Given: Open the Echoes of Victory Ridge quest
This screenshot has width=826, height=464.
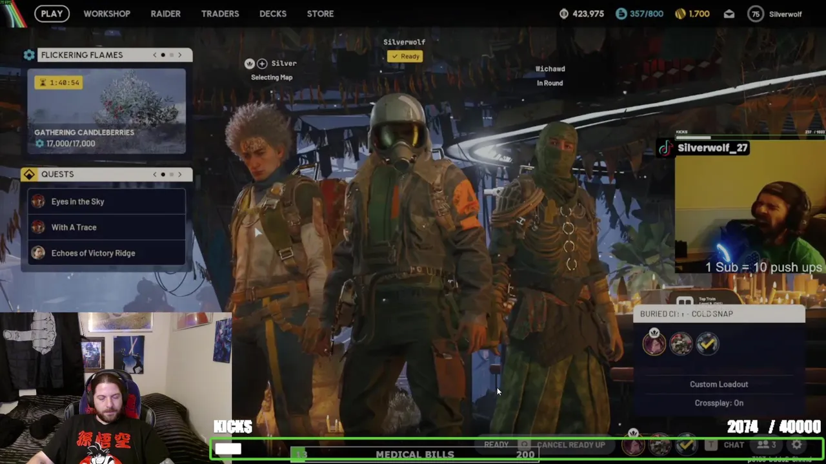Looking at the screenshot, I should pos(106,253).
